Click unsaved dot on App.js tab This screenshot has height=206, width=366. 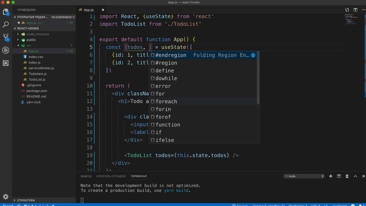pos(103,10)
